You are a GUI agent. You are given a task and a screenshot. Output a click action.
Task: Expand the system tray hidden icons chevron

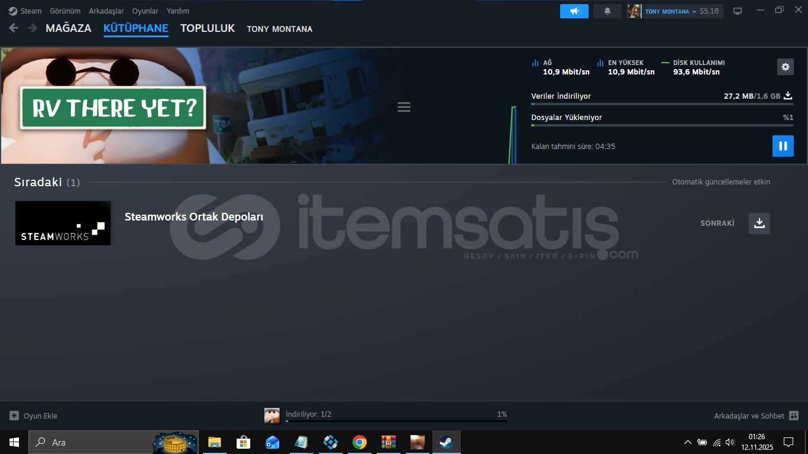(x=688, y=442)
